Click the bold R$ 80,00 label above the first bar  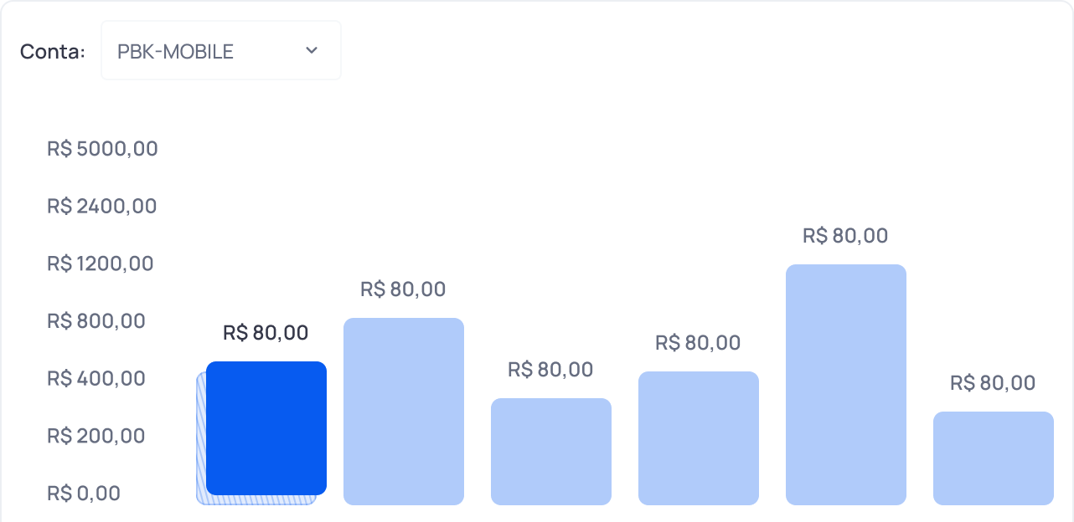coord(266,332)
